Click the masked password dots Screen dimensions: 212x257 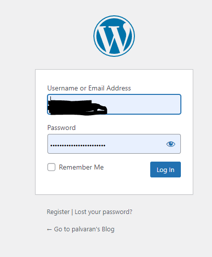coord(78,145)
